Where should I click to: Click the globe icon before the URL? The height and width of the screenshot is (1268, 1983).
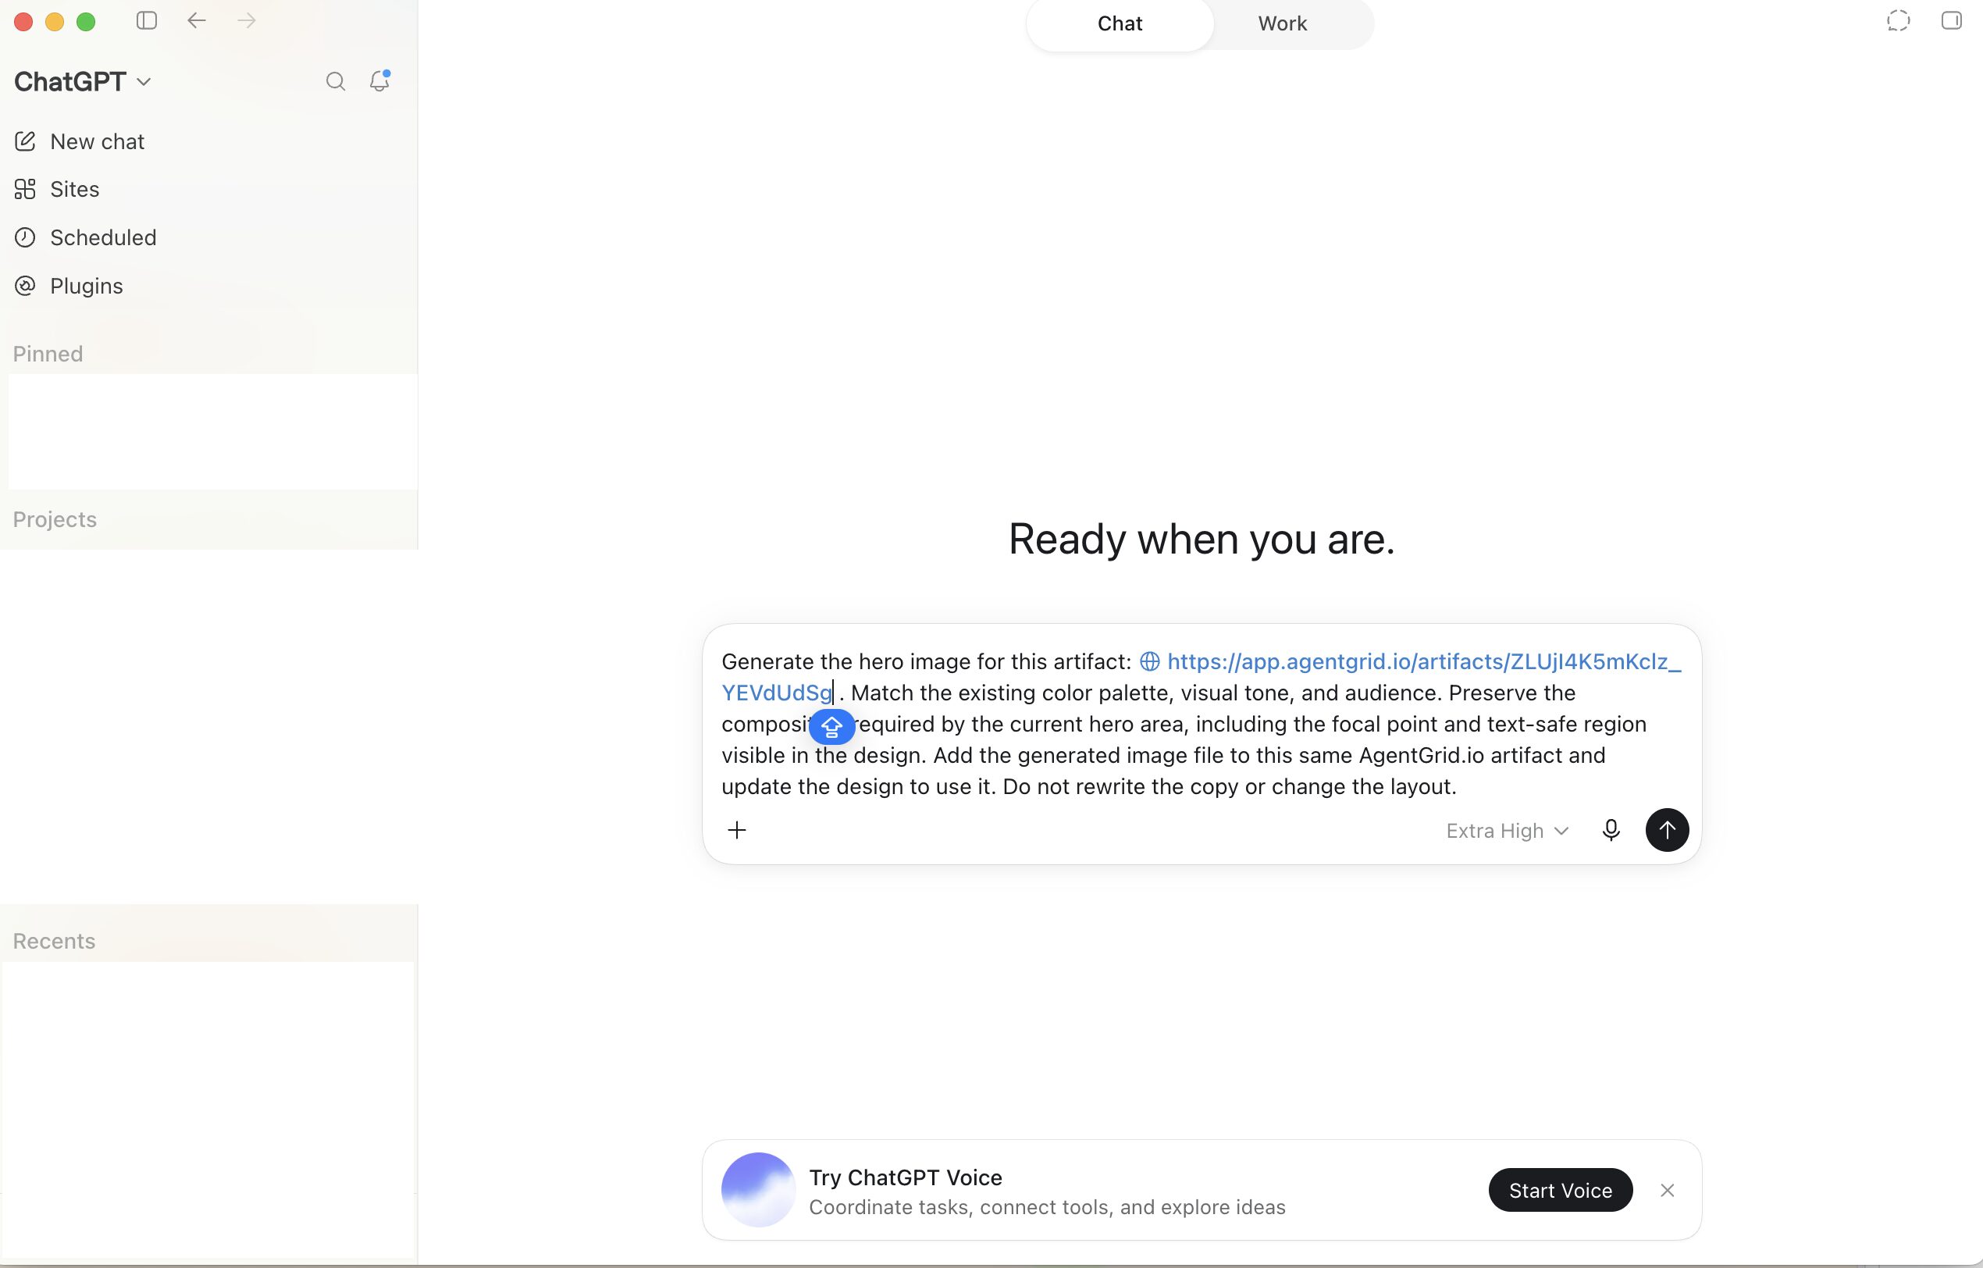tap(1150, 662)
